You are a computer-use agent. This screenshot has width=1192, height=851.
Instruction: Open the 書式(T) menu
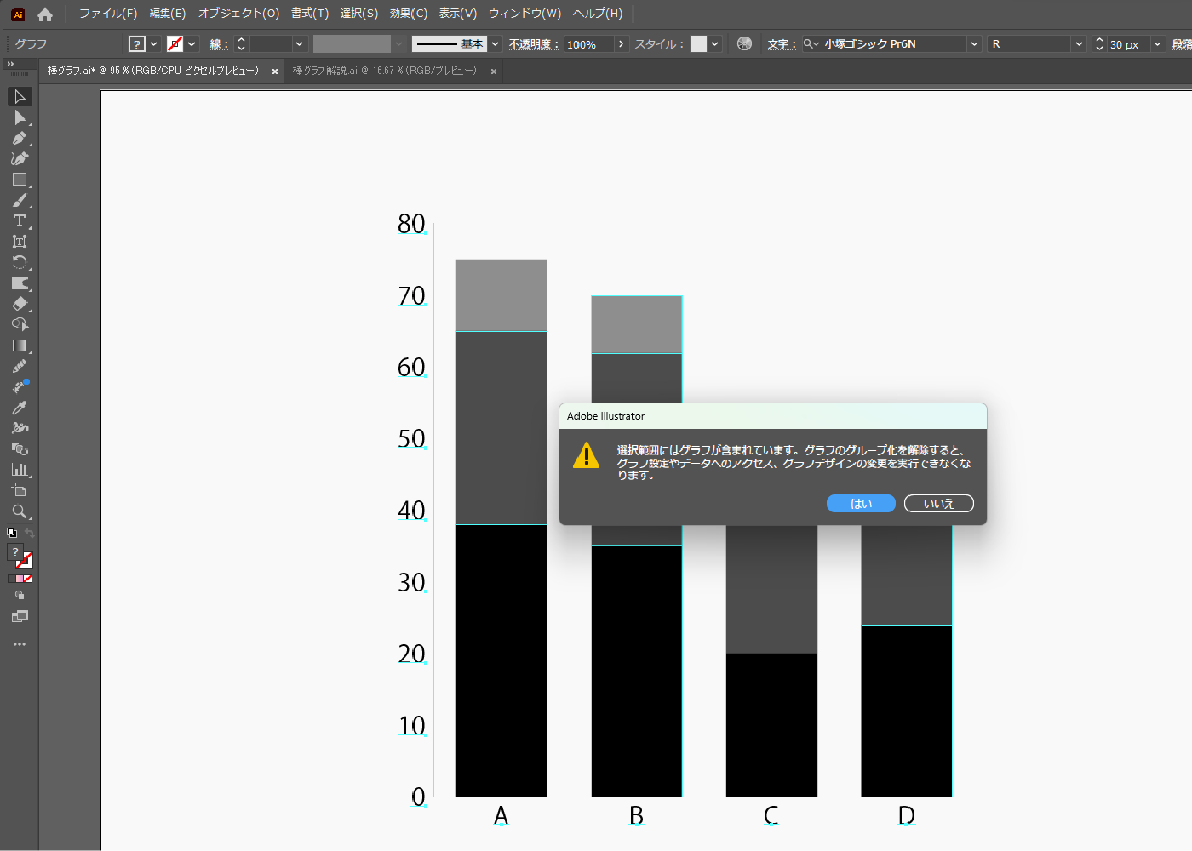pos(310,14)
